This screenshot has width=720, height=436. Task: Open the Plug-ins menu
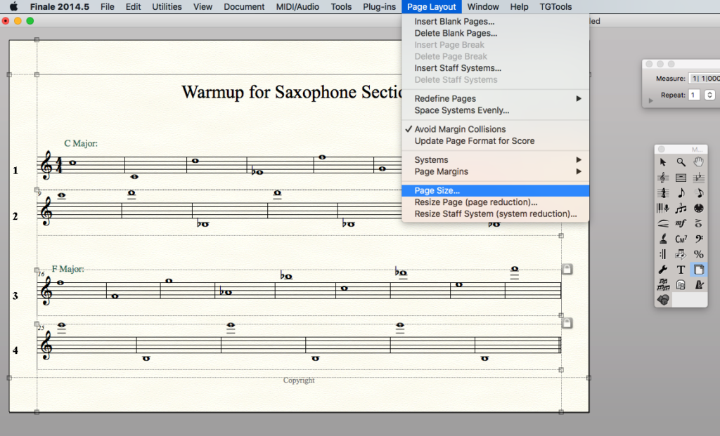(x=380, y=7)
